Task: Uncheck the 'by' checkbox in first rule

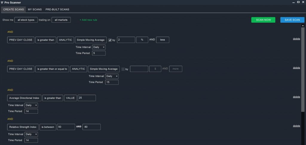Action: pyautogui.click(x=110, y=40)
